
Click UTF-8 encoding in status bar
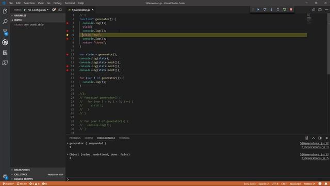tap(275, 184)
